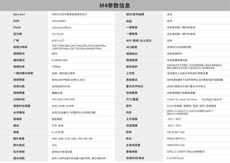Image resolution: width=230 pixels, height=163 pixels.
Task: Click the value '4Gbit DDR3'
Action: [x=59, y=21]
